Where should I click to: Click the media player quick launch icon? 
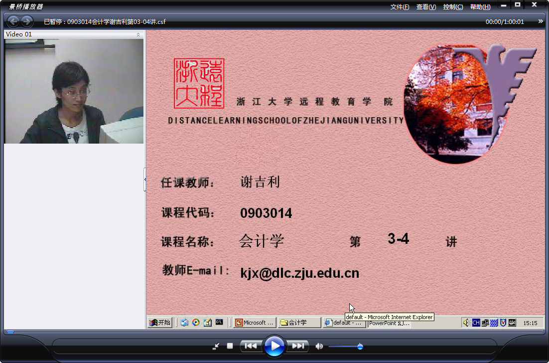(196, 322)
